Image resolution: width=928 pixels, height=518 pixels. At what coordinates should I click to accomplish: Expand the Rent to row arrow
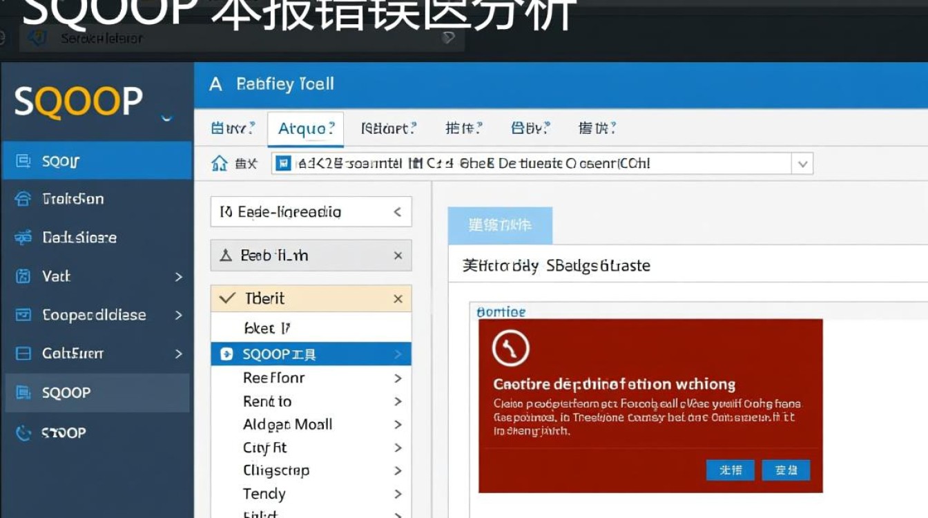click(398, 401)
